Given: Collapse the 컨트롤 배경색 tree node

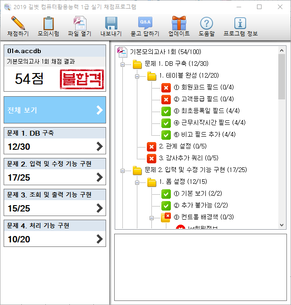Looking at the screenshot, I should (151, 217).
